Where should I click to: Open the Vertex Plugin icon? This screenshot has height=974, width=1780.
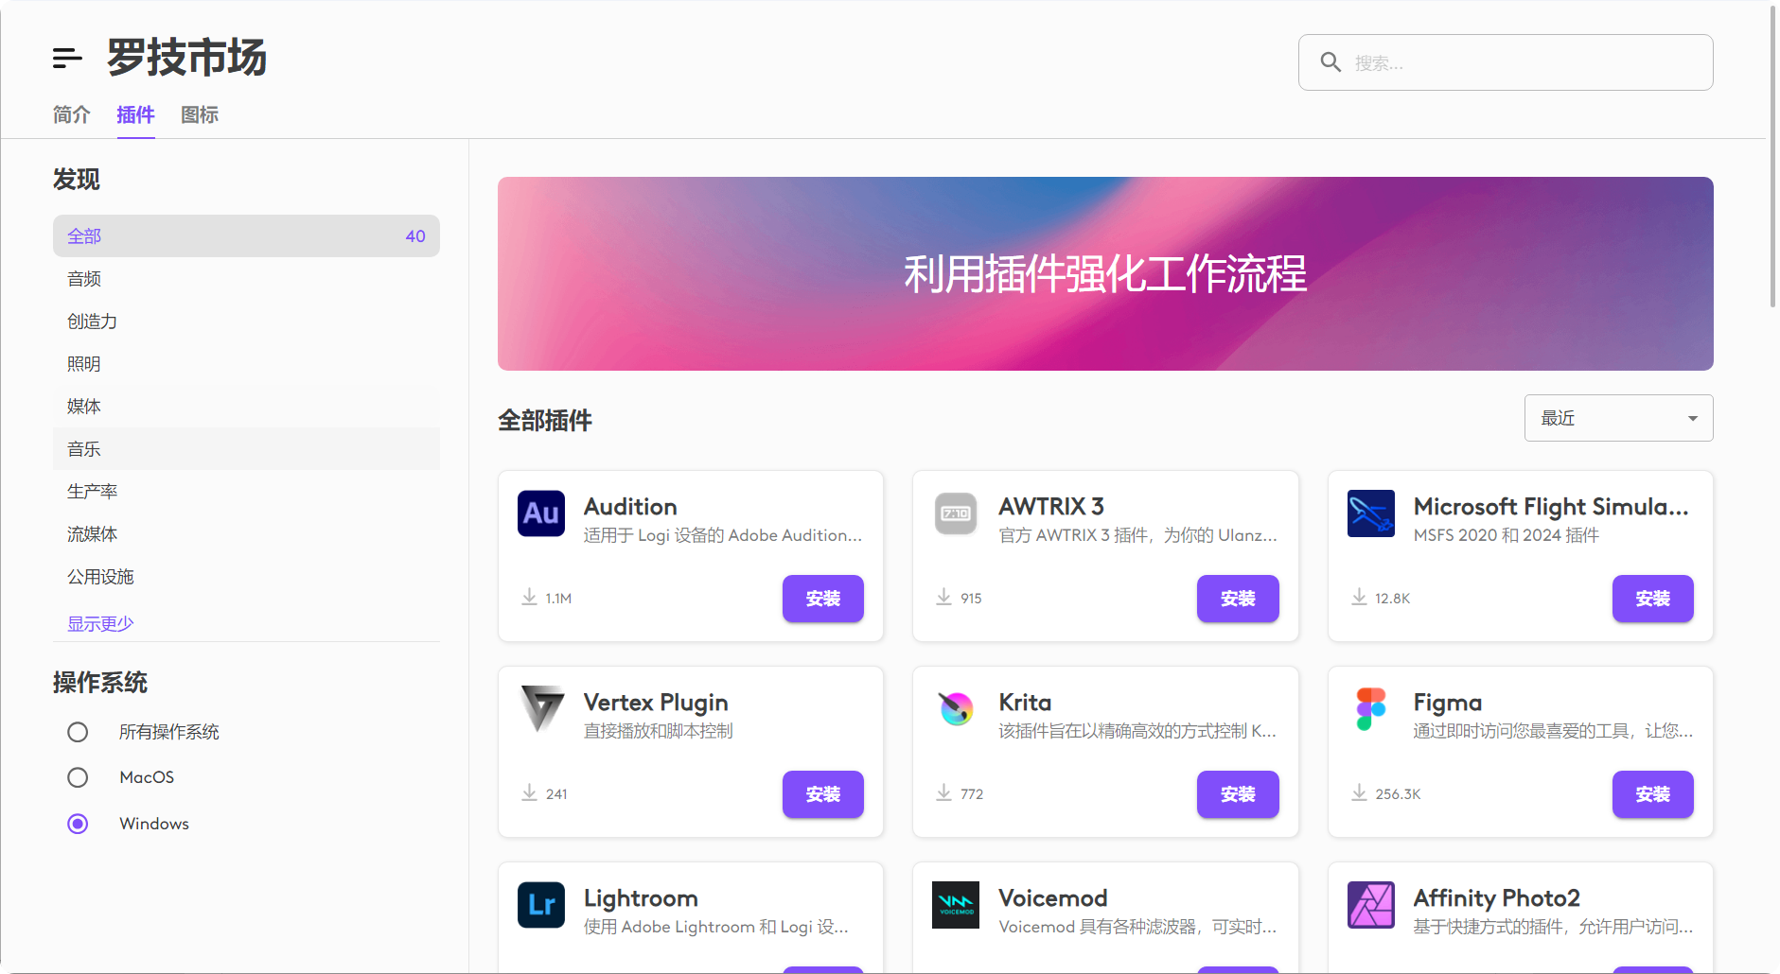pos(541,709)
